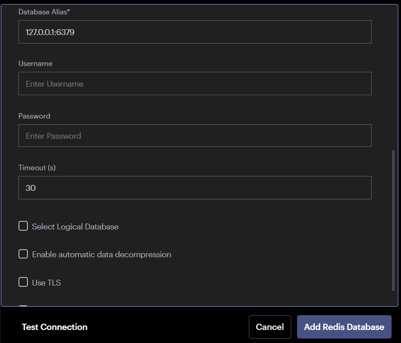Viewport: 401px width, 343px height.
Task: Enable automatic data decompression checkbox
Action: (x=23, y=254)
